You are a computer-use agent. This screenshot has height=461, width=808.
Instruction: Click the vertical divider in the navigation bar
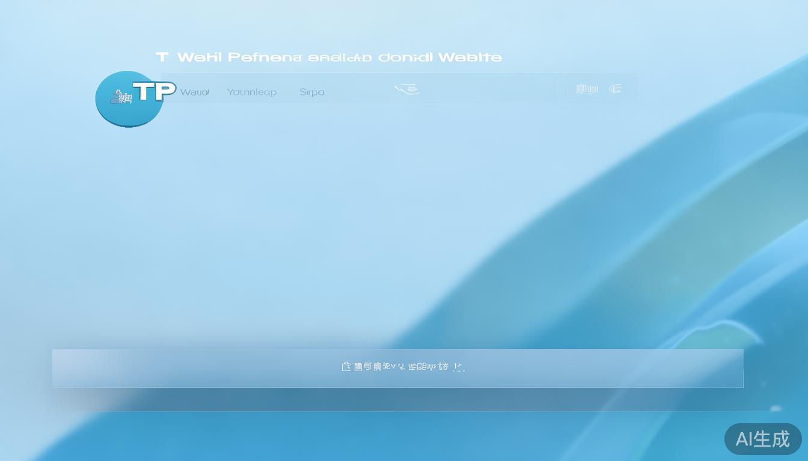click(557, 89)
